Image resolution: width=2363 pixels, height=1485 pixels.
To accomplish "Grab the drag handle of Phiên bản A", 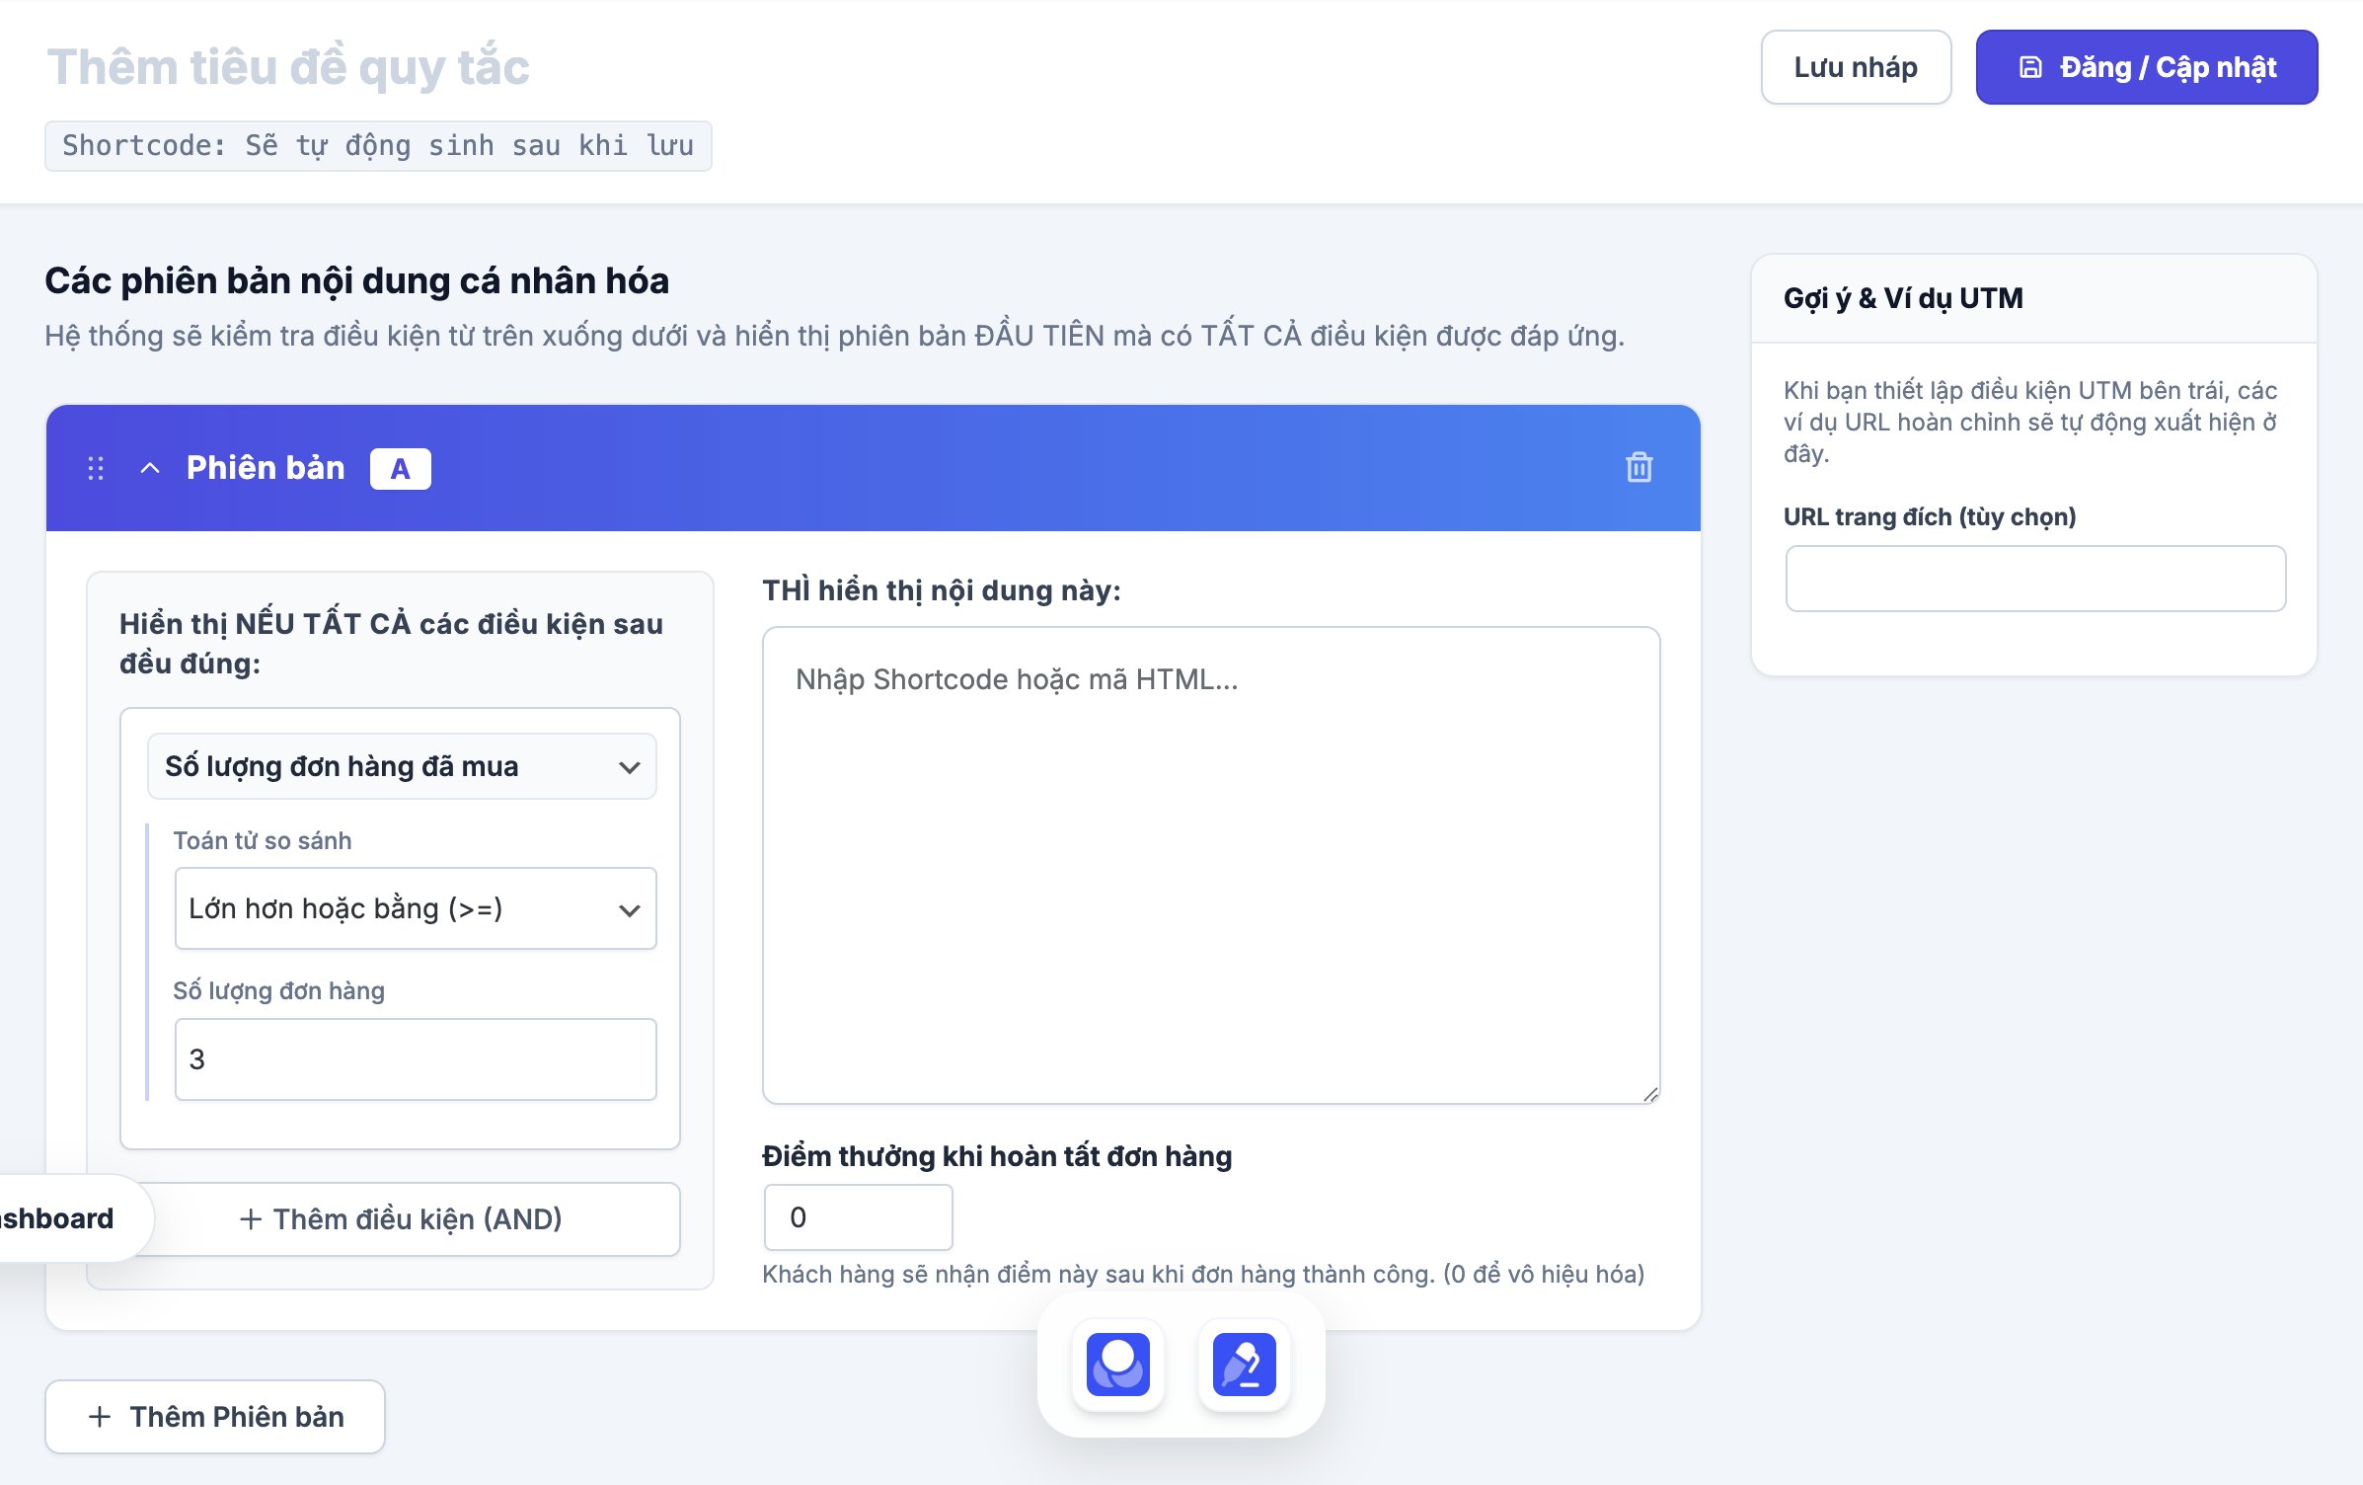I will (96, 468).
